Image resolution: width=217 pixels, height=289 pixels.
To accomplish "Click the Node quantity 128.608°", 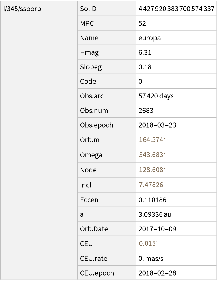I will (x=152, y=170).
